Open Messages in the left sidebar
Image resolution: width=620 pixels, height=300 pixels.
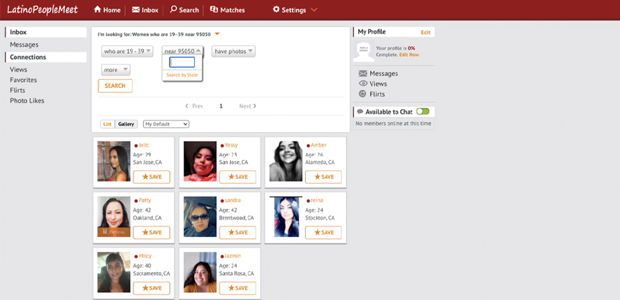[24, 45]
